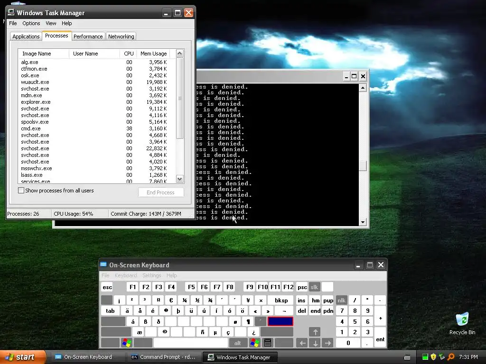Click the euro symbol key
This screenshot has width=486, height=364.
point(171,300)
